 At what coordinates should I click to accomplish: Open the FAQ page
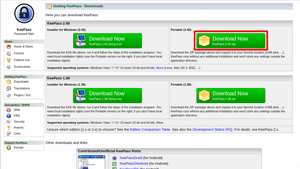coord(17,116)
